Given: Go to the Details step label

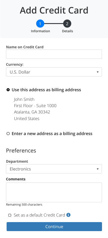Looking at the screenshot, I should tap(67, 31).
